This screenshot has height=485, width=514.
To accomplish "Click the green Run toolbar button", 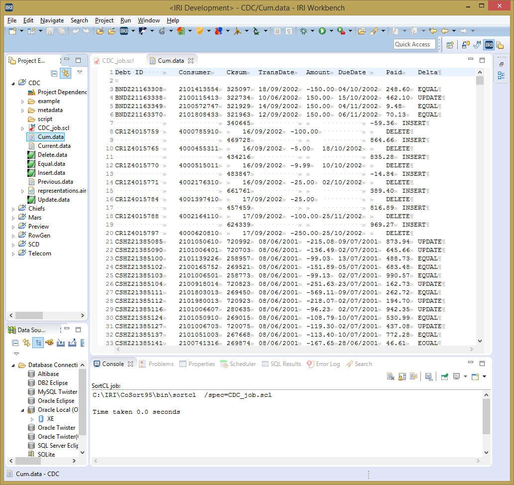I will point(322,31).
